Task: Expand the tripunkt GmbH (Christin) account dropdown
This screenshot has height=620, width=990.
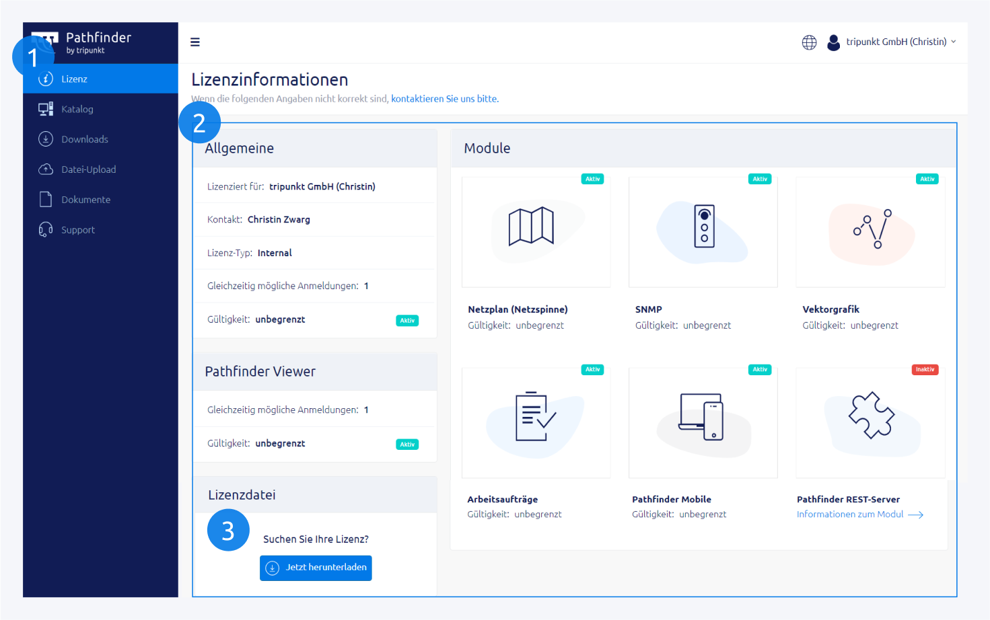Action: [900, 42]
